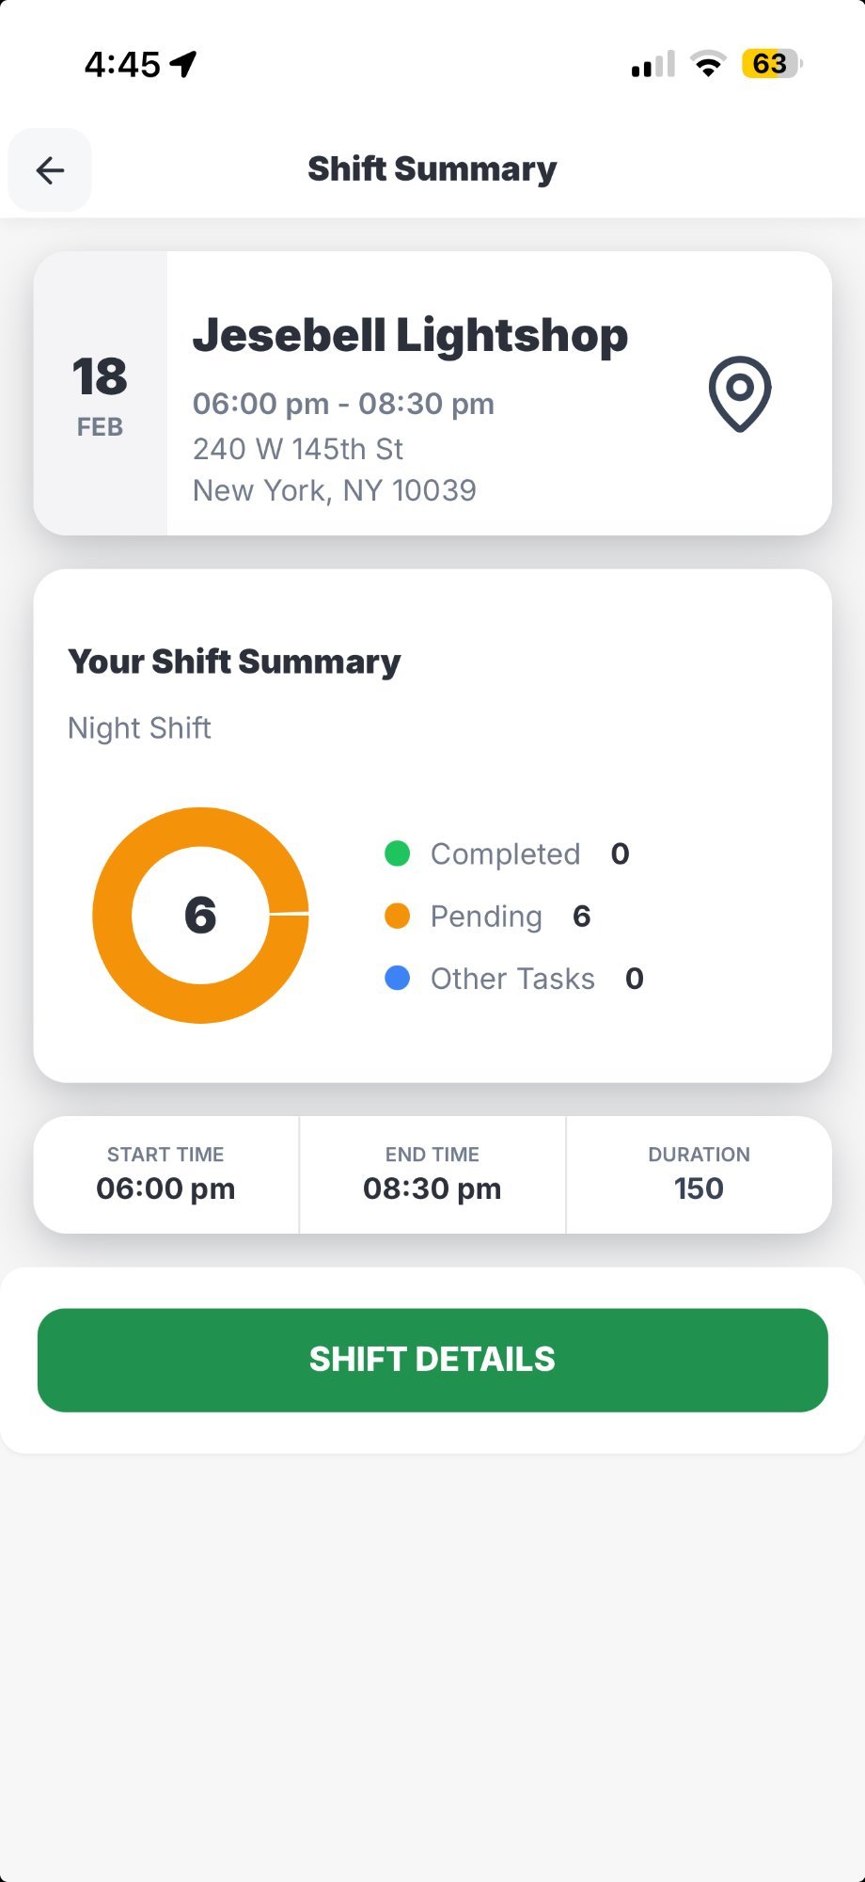The image size is (865, 1882).
Task: Tap the Wi-Fi icon in the status bar
Action: tap(708, 62)
